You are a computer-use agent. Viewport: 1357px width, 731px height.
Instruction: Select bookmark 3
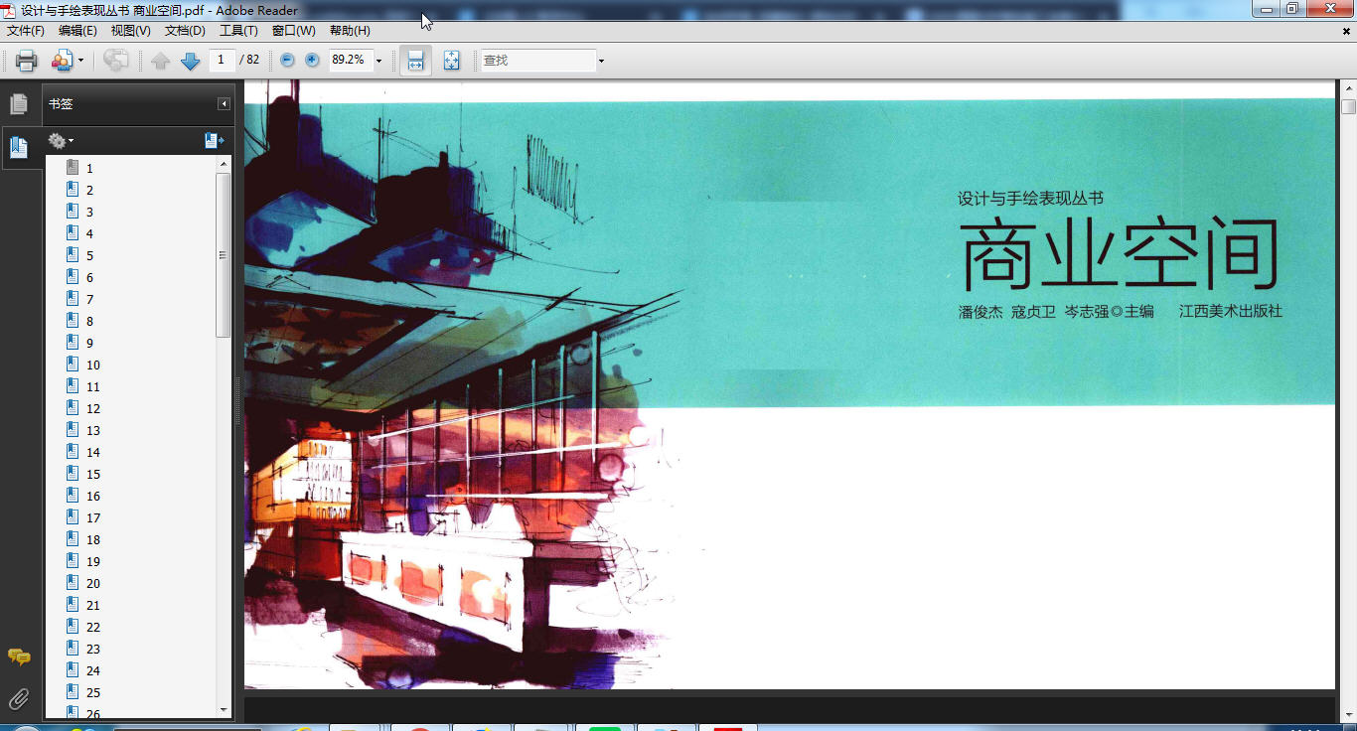[89, 213]
